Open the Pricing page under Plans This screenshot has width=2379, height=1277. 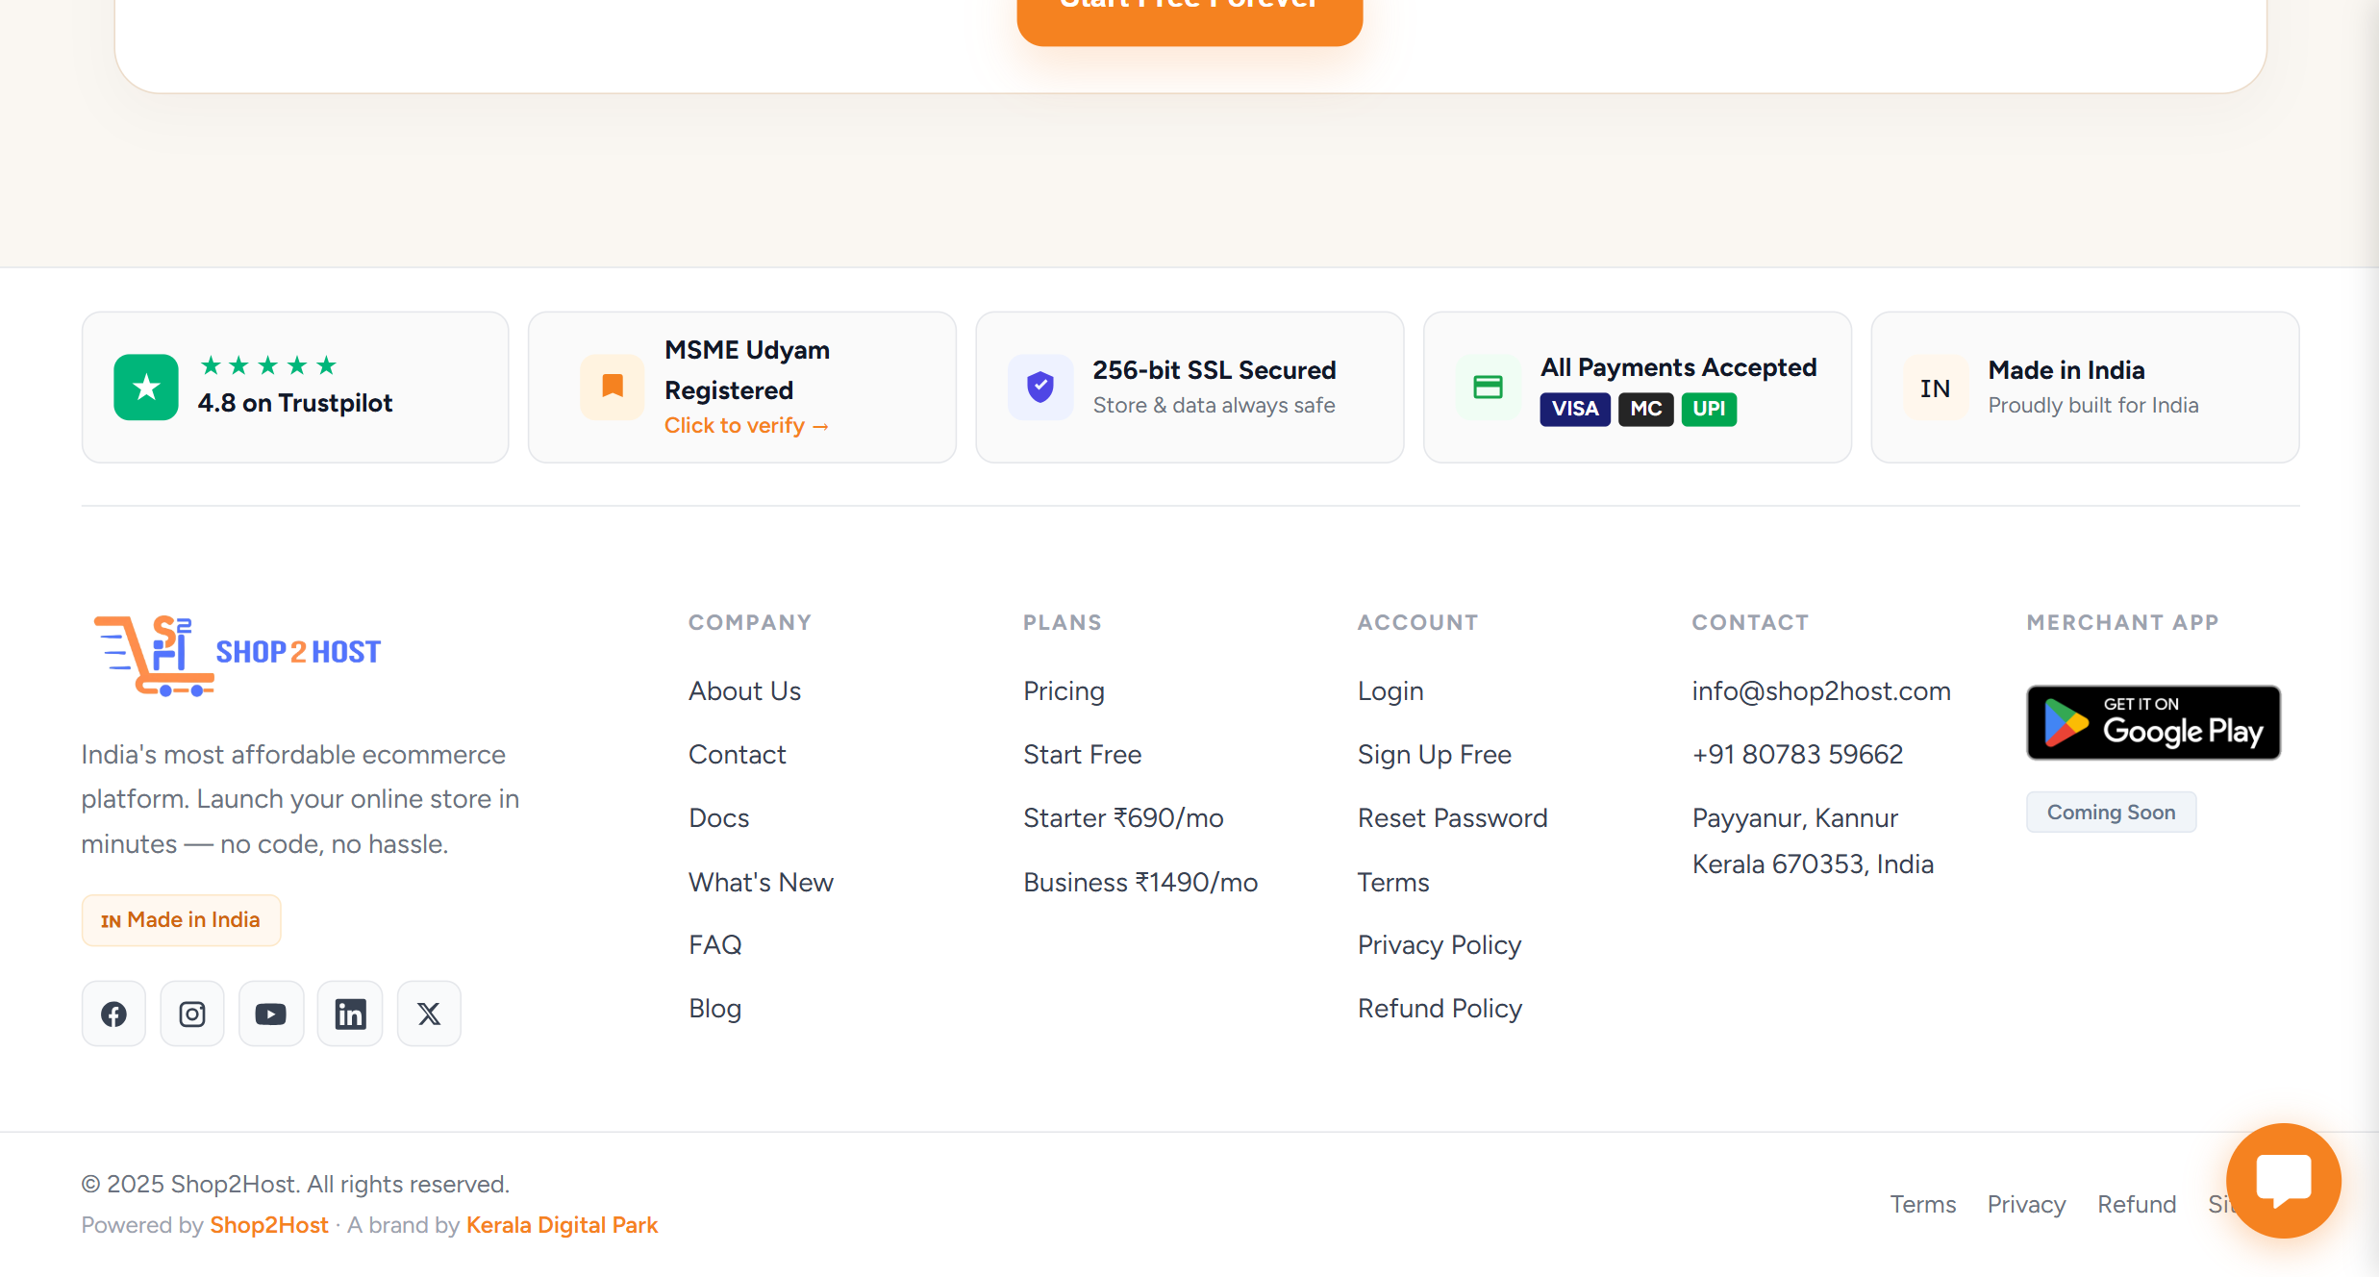point(1064,690)
